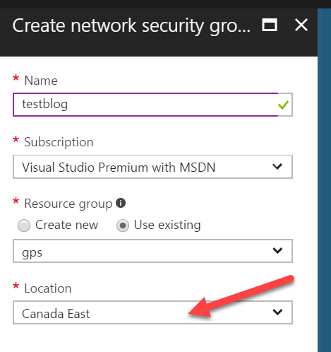The image size is (331, 352).
Task: Focus the Name field containing testblog
Action: (152, 105)
